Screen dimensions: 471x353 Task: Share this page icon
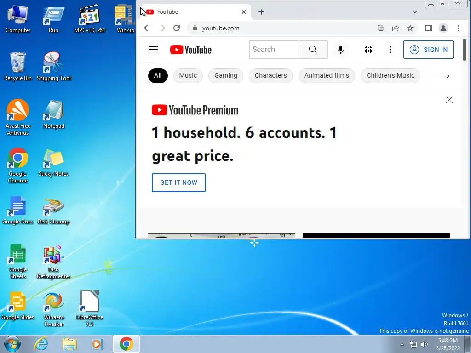(396, 28)
